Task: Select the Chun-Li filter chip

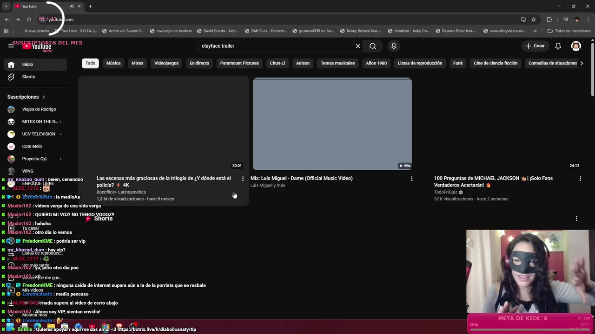Action: click(278, 63)
